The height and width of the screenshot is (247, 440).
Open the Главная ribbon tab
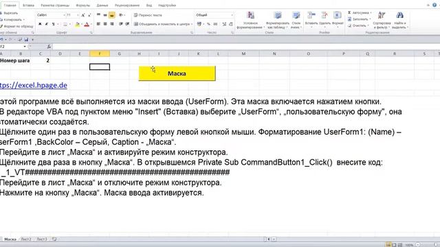point(10,5)
